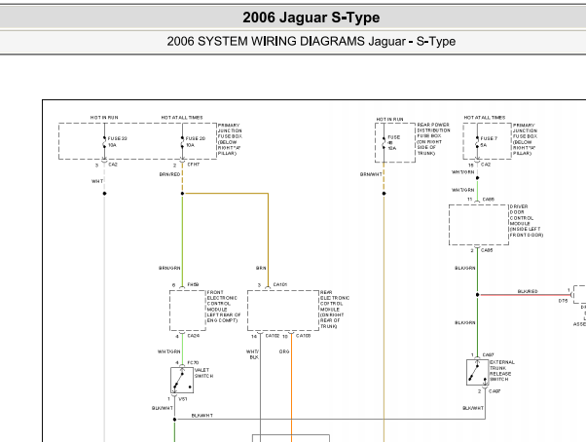The width and height of the screenshot is (586, 442).
Task: Click the 'CA101' connector label
Action: [x=280, y=284]
